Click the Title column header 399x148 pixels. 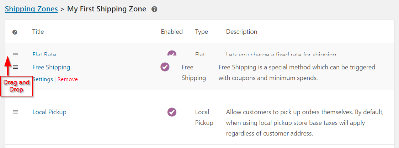coord(38,32)
